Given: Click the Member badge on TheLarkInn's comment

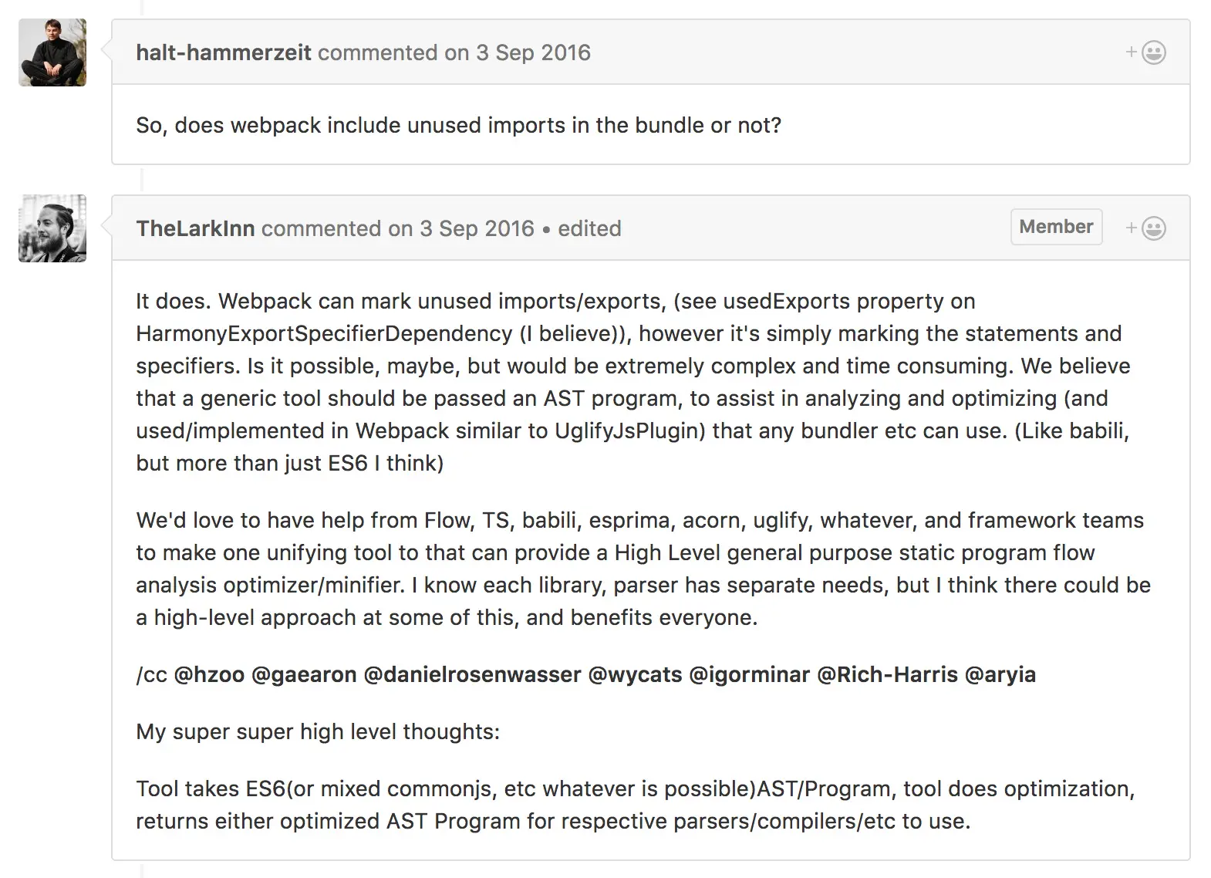Looking at the screenshot, I should click(x=1056, y=227).
